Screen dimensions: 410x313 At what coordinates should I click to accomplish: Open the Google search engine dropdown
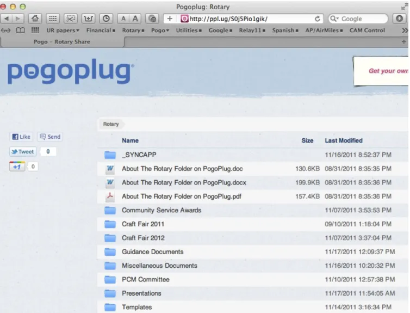[334, 19]
